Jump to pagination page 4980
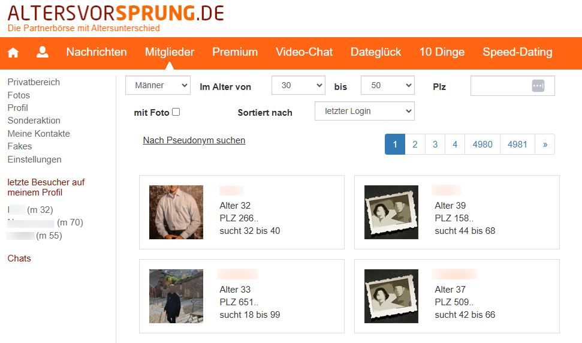 483,145
